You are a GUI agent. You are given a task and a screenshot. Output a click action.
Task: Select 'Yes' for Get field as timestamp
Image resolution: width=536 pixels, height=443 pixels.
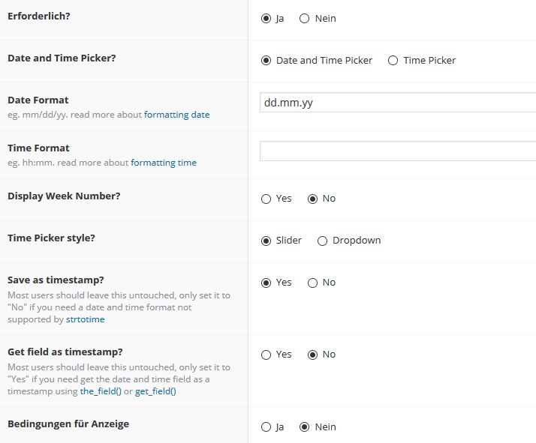(266, 355)
